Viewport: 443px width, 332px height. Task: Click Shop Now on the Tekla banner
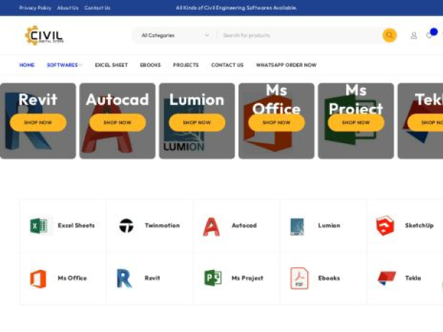426,122
